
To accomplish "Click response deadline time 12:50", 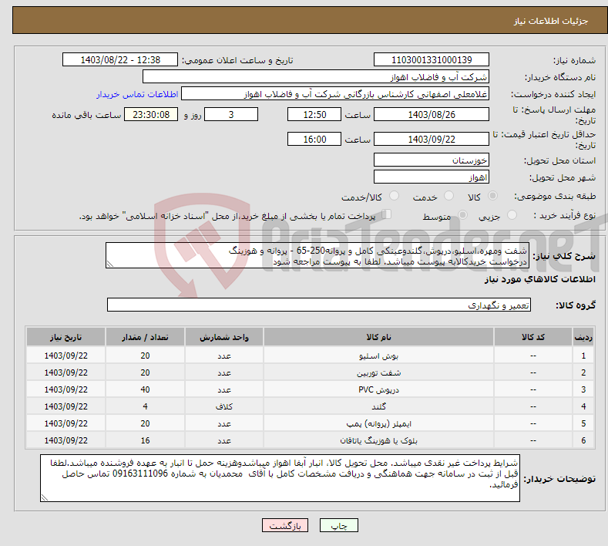I will pos(314,114).
